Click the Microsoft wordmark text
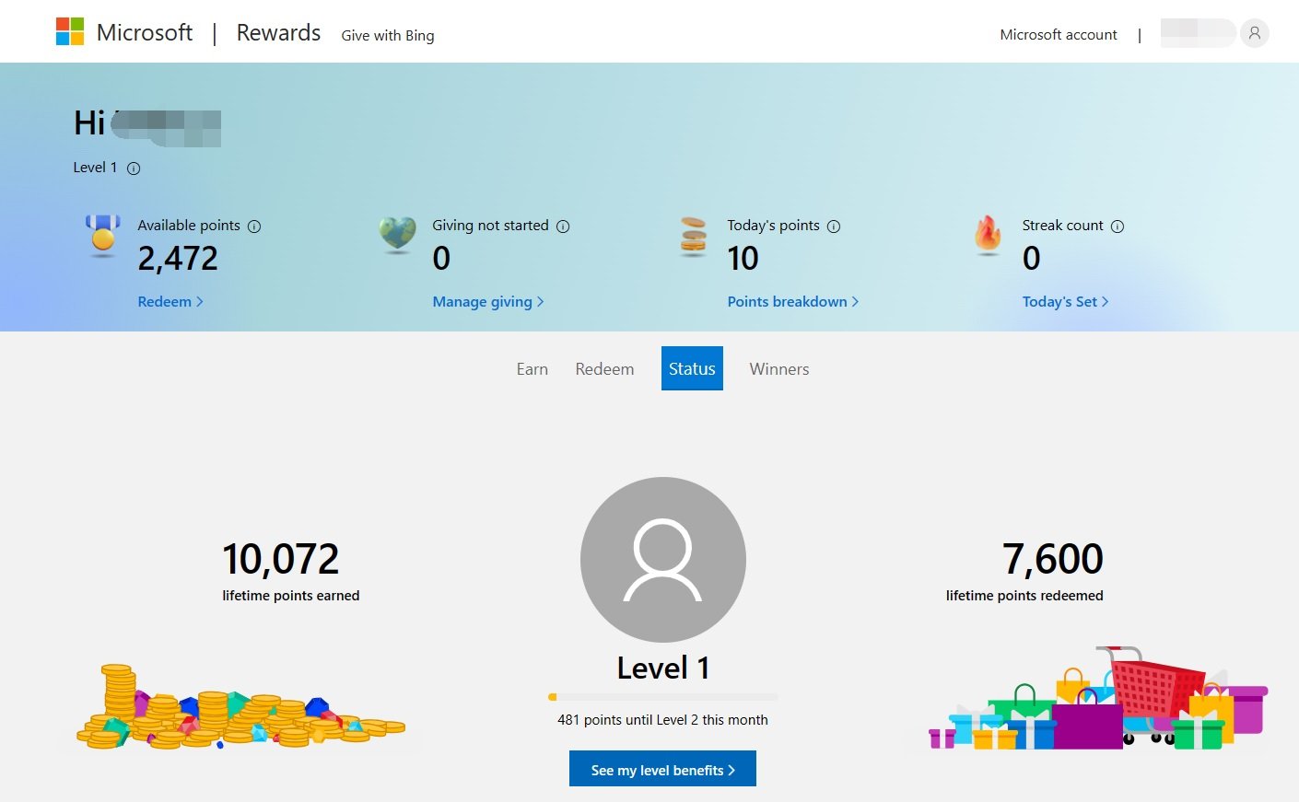The image size is (1299, 802). [x=145, y=33]
